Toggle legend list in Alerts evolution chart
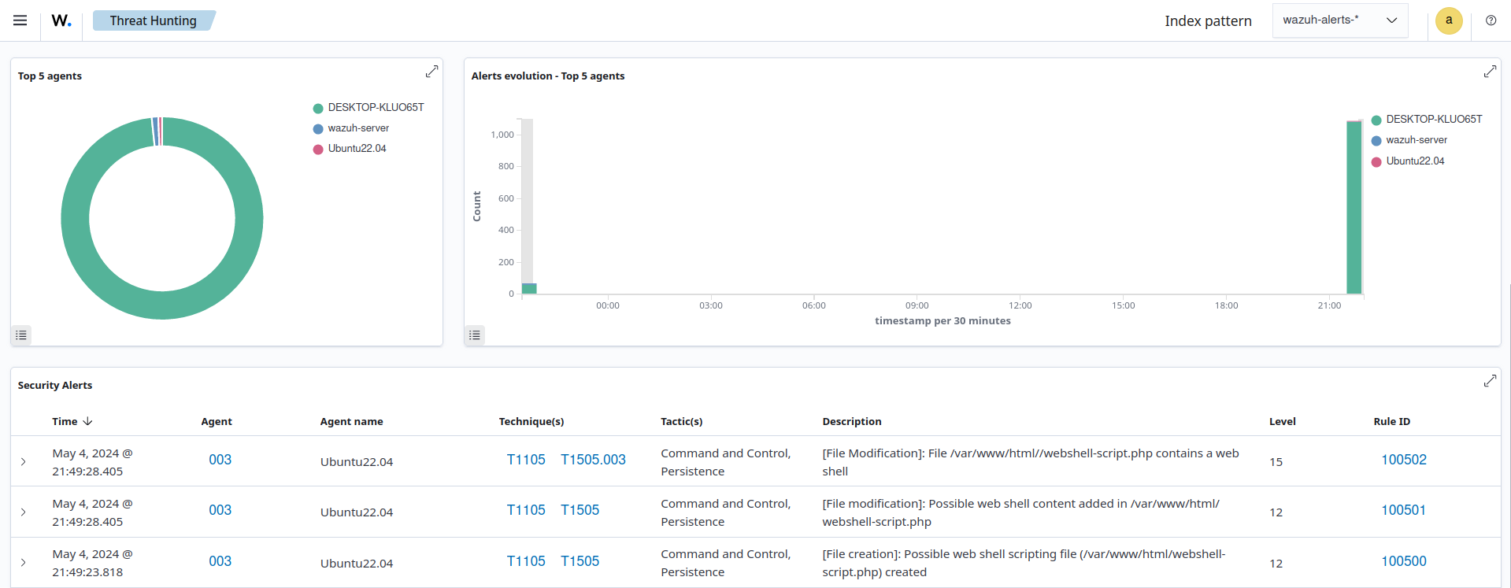The width and height of the screenshot is (1511, 588). click(475, 335)
